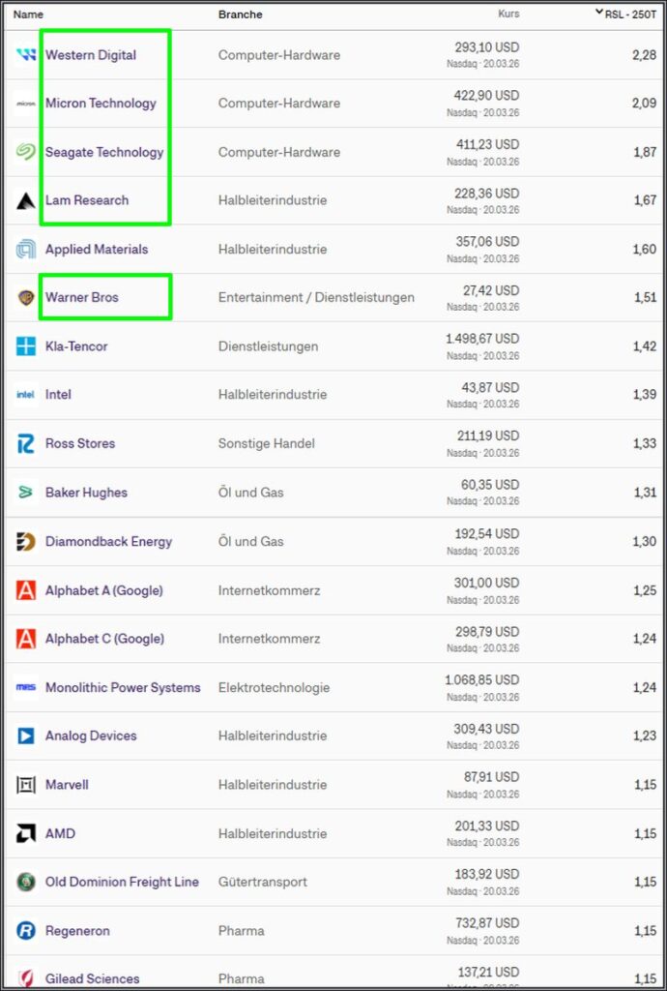
Task: Click the Seagate Technology logo icon
Action: (26, 152)
